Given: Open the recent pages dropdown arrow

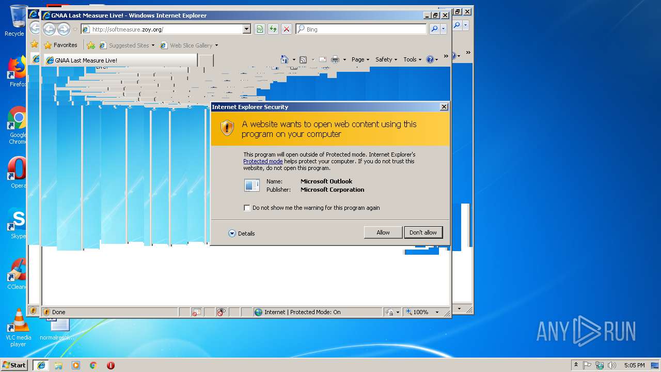Looking at the screenshot, I should (x=75, y=29).
